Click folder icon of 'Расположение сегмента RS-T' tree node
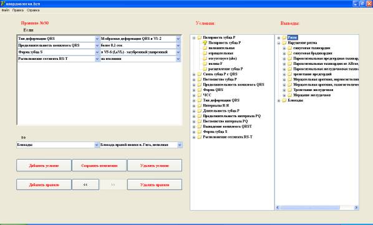This screenshot has width=373, height=225. tap(200, 137)
